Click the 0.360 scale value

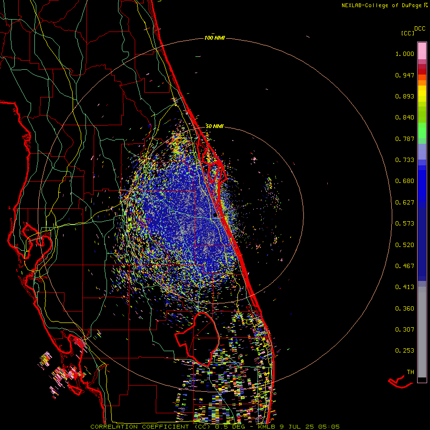click(x=405, y=309)
